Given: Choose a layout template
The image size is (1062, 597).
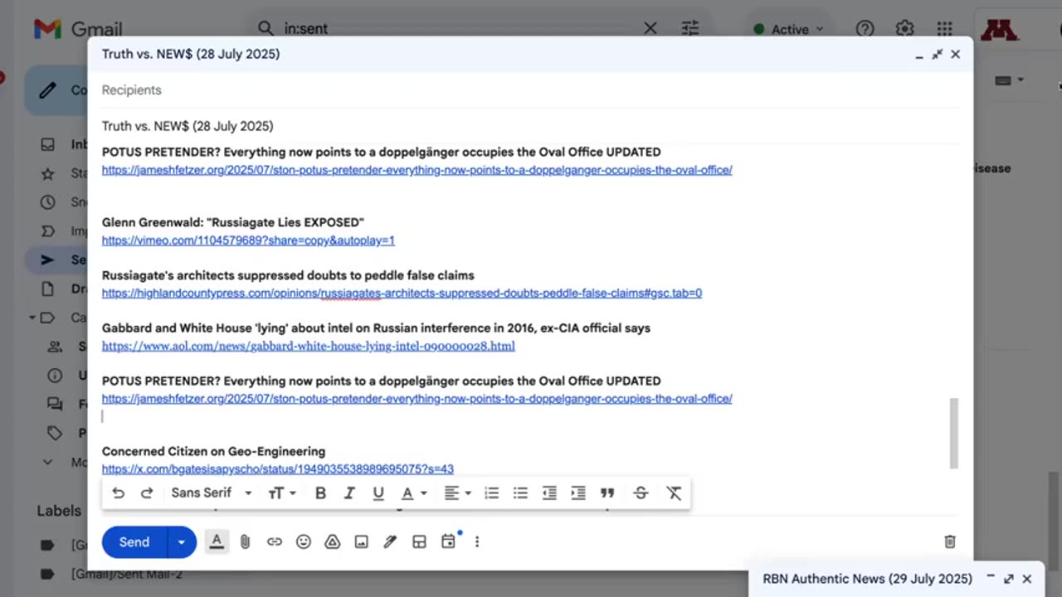Looking at the screenshot, I should click(x=419, y=542).
